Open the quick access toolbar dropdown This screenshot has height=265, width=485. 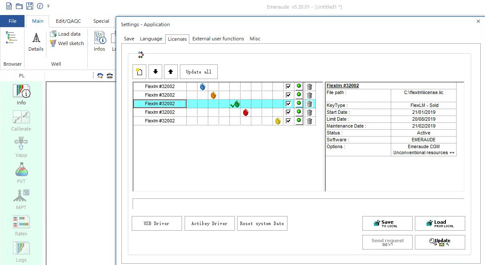pos(49,6)
